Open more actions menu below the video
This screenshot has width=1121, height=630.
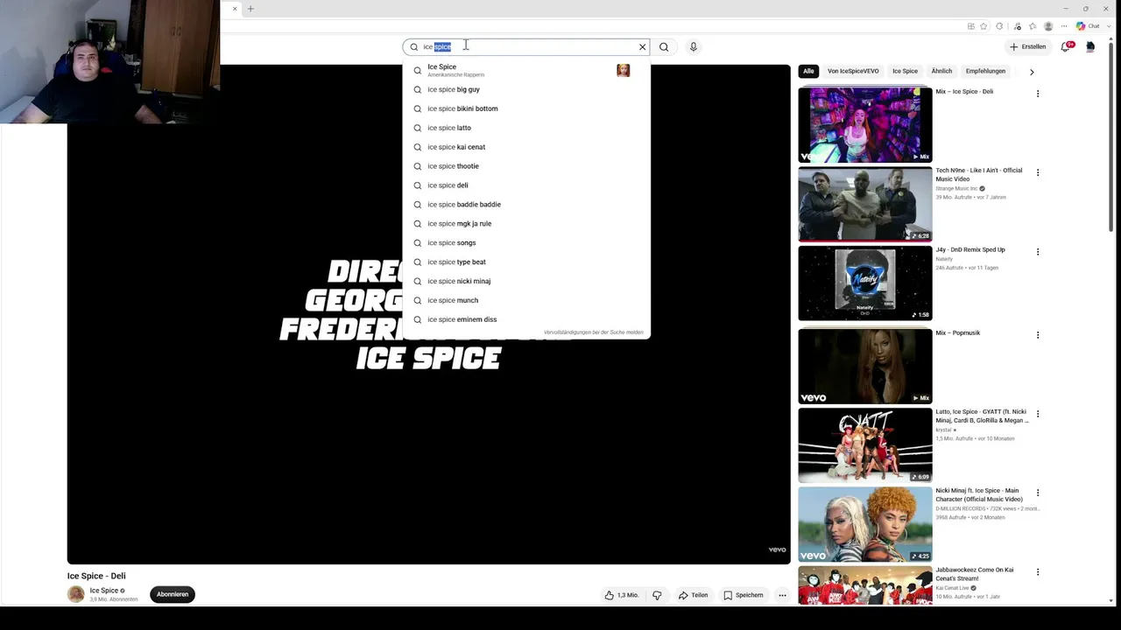782,595
